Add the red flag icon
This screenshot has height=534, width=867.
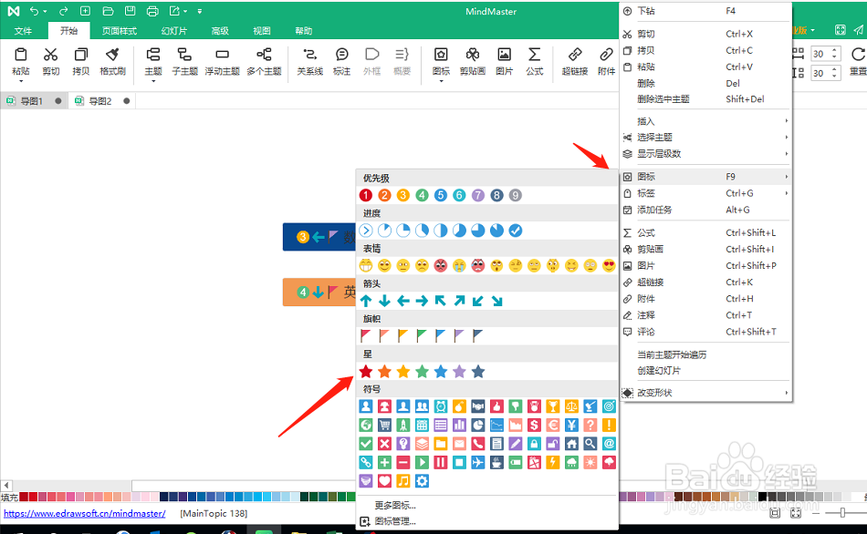[365, 335]
